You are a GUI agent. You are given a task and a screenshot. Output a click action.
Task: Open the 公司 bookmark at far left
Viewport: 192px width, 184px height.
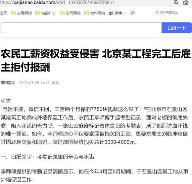(4, 13)
